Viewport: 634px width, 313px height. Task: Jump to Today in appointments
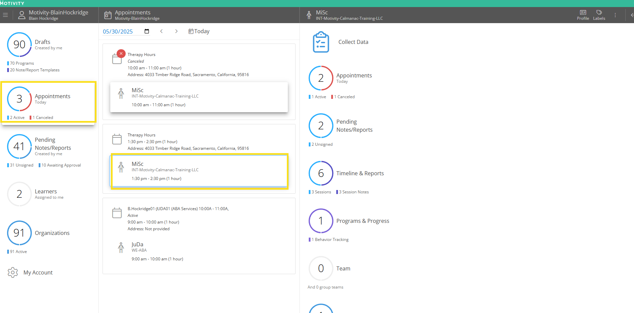199,31
